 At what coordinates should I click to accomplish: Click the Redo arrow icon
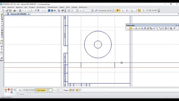click(45, 11)
